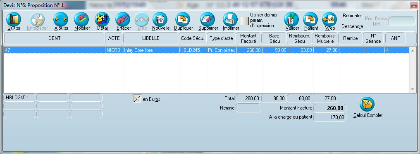Viewport: 420px width, 154px height.
Task: Move the line up with Remonter
Action: tap(352, 16)
